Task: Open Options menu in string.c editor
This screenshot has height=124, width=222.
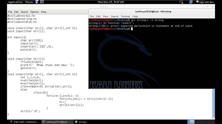Action: click(x=34, y=12)
